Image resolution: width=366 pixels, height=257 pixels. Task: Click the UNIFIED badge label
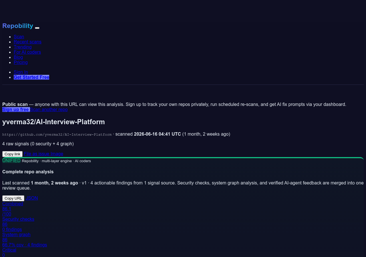(11, 160)
